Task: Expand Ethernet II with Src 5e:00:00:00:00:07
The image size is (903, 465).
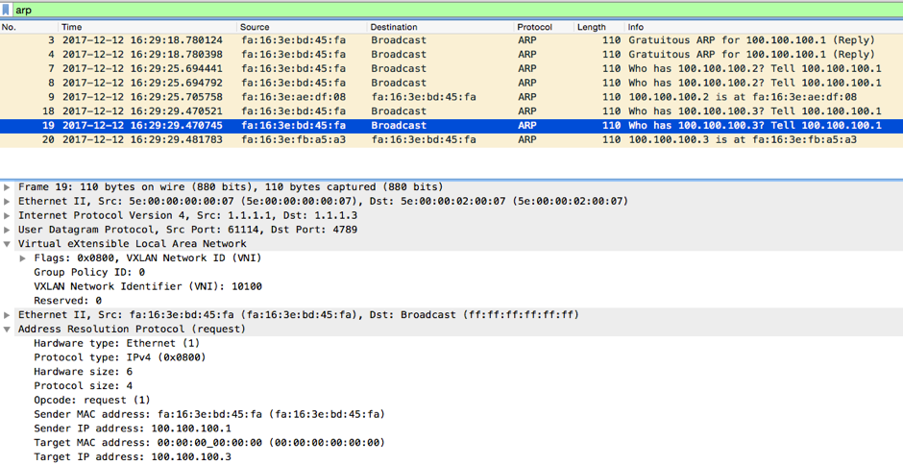Action: tap(9, 202)
